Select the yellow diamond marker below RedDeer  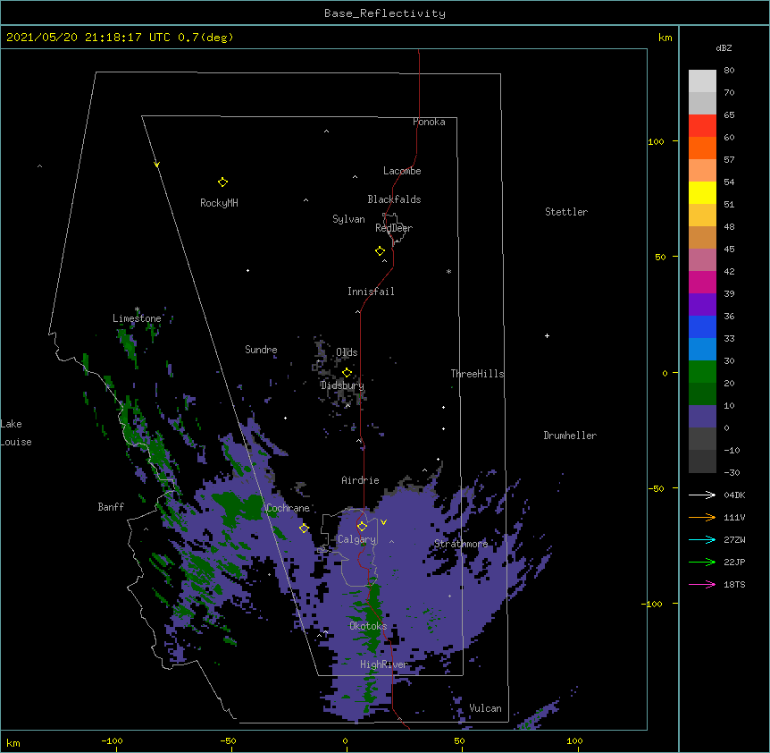coord(380,251)
